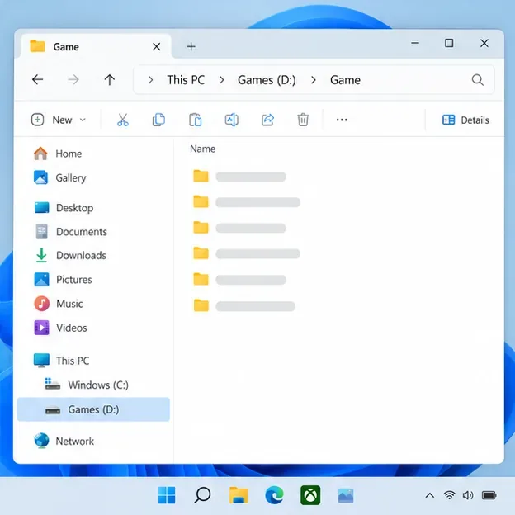The image size is (515, 515).
Task: Sort by the Name column header
Action: (203, 149)
